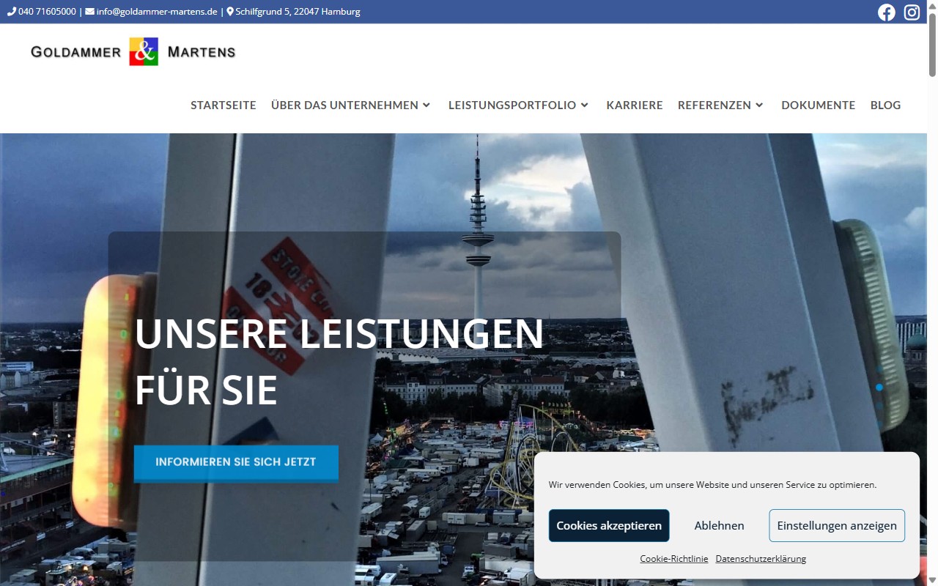This screenshot has width=938, height=586.
Task: Open the Facebook page icon
Action: [887, 12]
